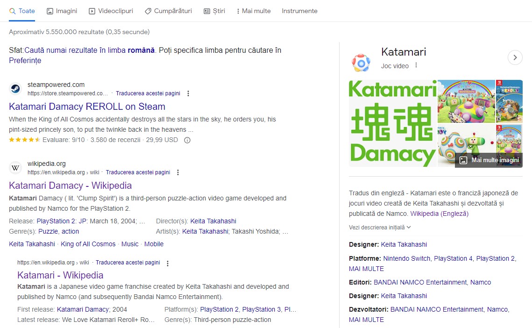532x328 pixels.
Task: Translate the Katamari Damacy Wikipedia page
Action: click(x=138, y=172)
